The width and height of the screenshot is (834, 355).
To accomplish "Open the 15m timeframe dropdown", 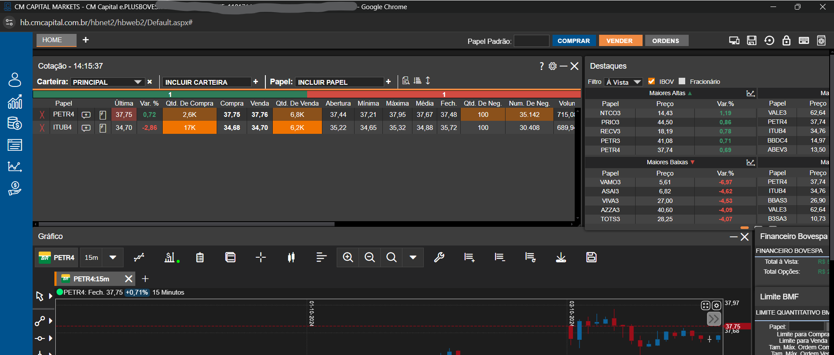I will coord(113,257).
